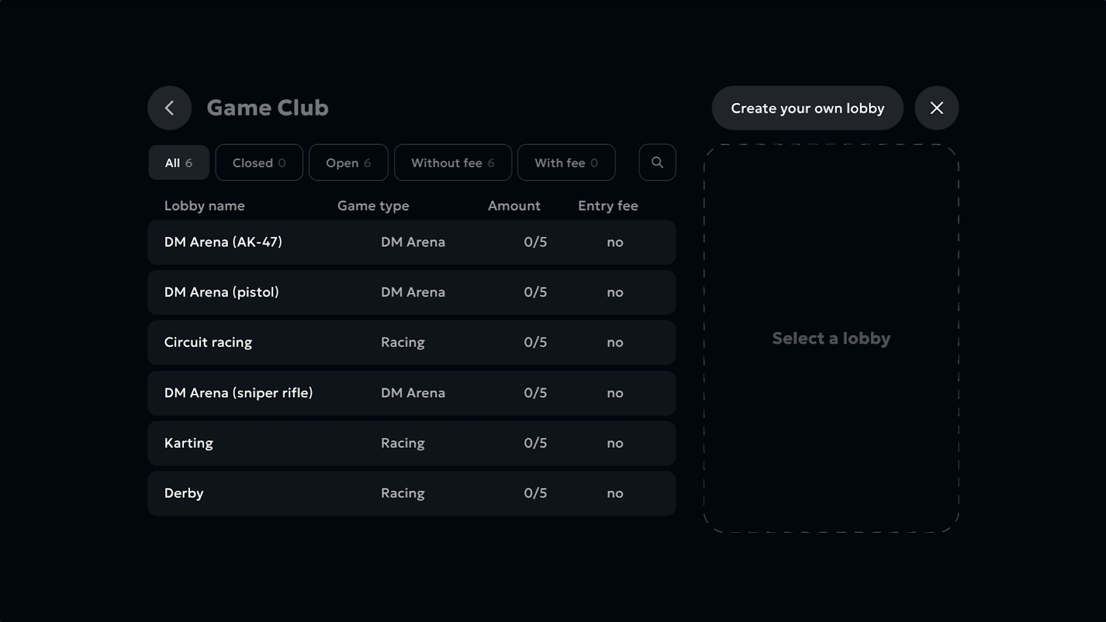Show lobbies With fee
1106x622 pixels.
coord(566,162)
